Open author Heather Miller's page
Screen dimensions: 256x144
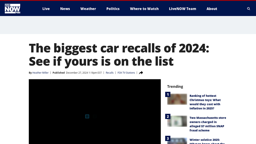point(40,73)
